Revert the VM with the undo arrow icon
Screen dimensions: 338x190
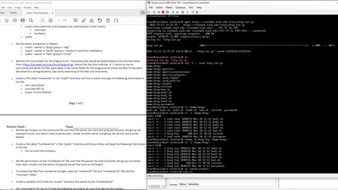[x=187, y=12]
